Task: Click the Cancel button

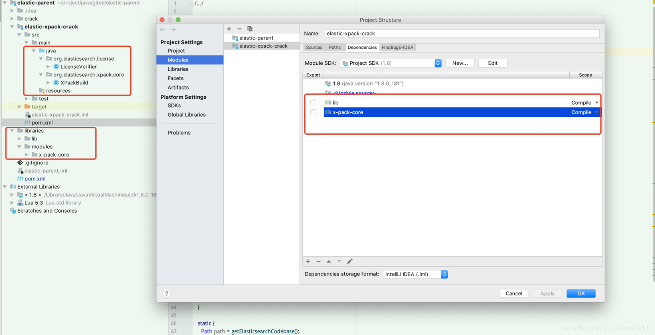Action: (513, 293)
